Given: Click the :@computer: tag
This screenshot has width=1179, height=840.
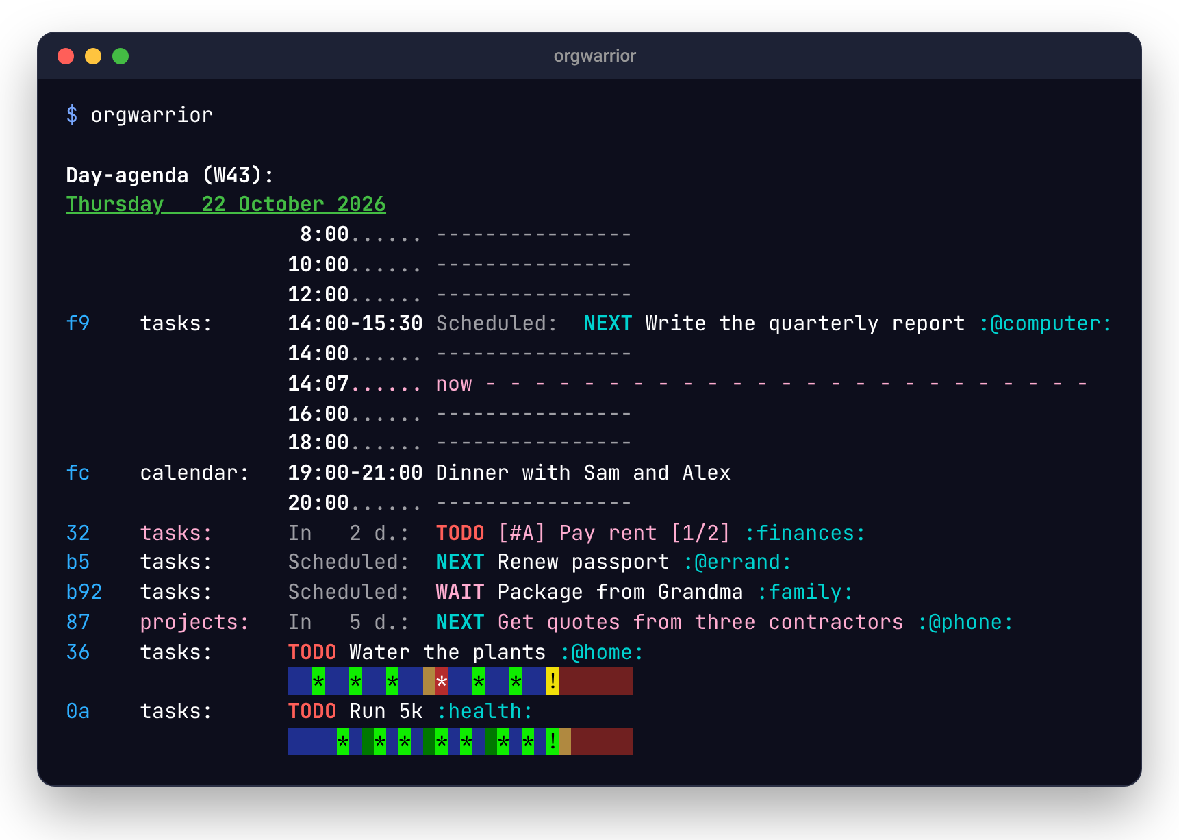Looking at the screenshot, I should (1045, 323).
